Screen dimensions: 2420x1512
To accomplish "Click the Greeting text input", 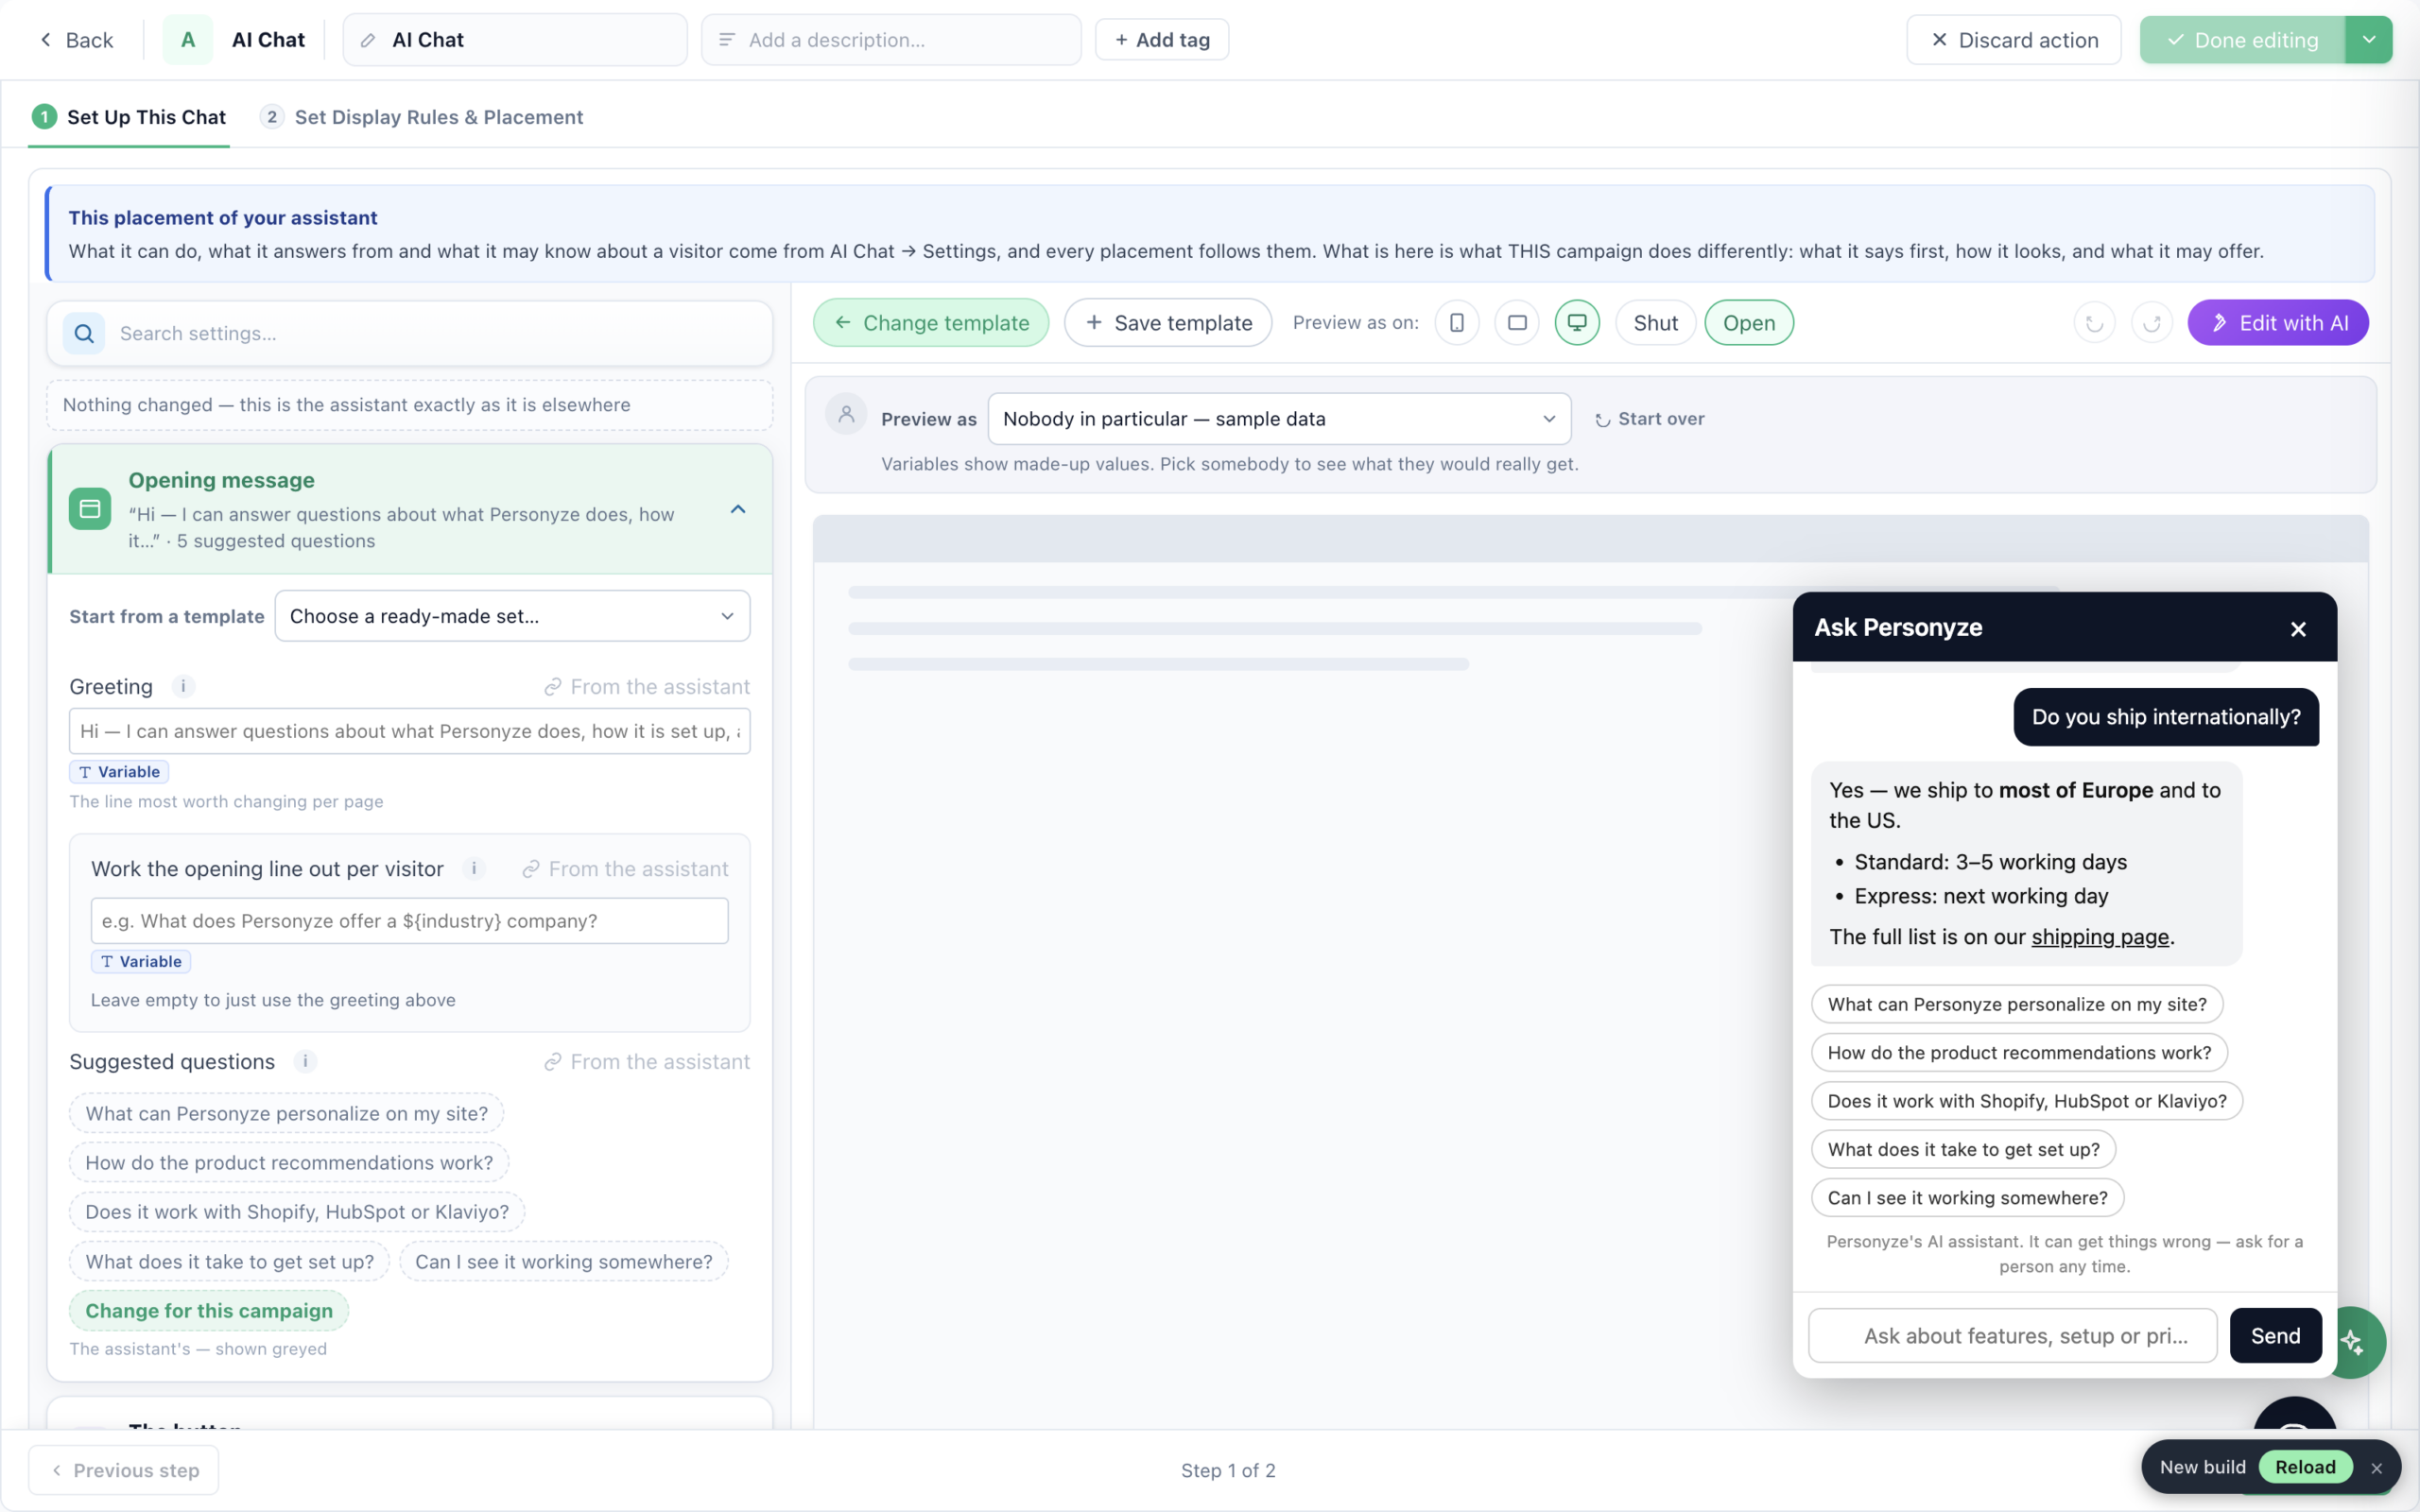I will (x=410, y=731).
